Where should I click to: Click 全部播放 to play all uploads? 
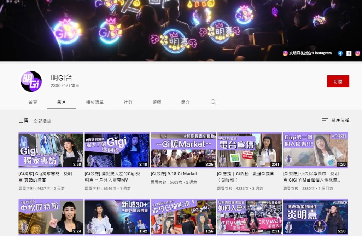click(42, 121)
